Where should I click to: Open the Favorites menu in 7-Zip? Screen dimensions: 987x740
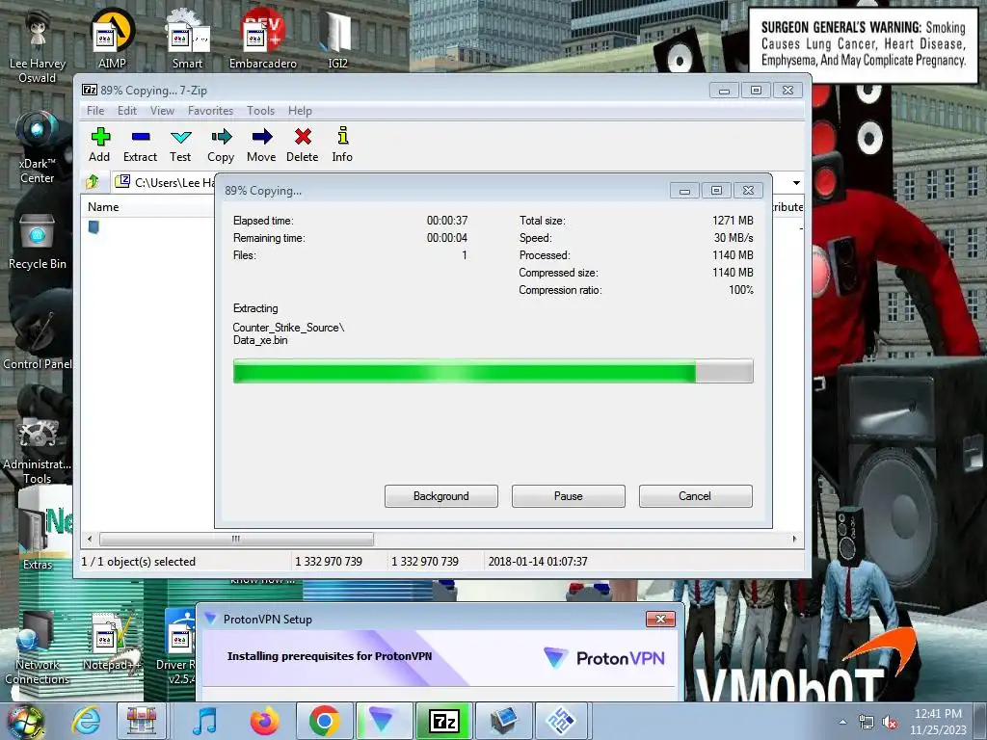210,111
